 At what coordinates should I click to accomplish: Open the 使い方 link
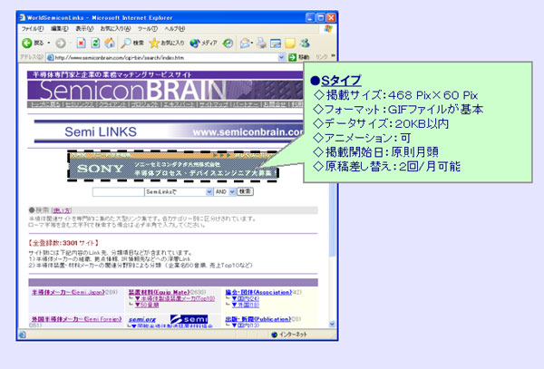(62, 210)
